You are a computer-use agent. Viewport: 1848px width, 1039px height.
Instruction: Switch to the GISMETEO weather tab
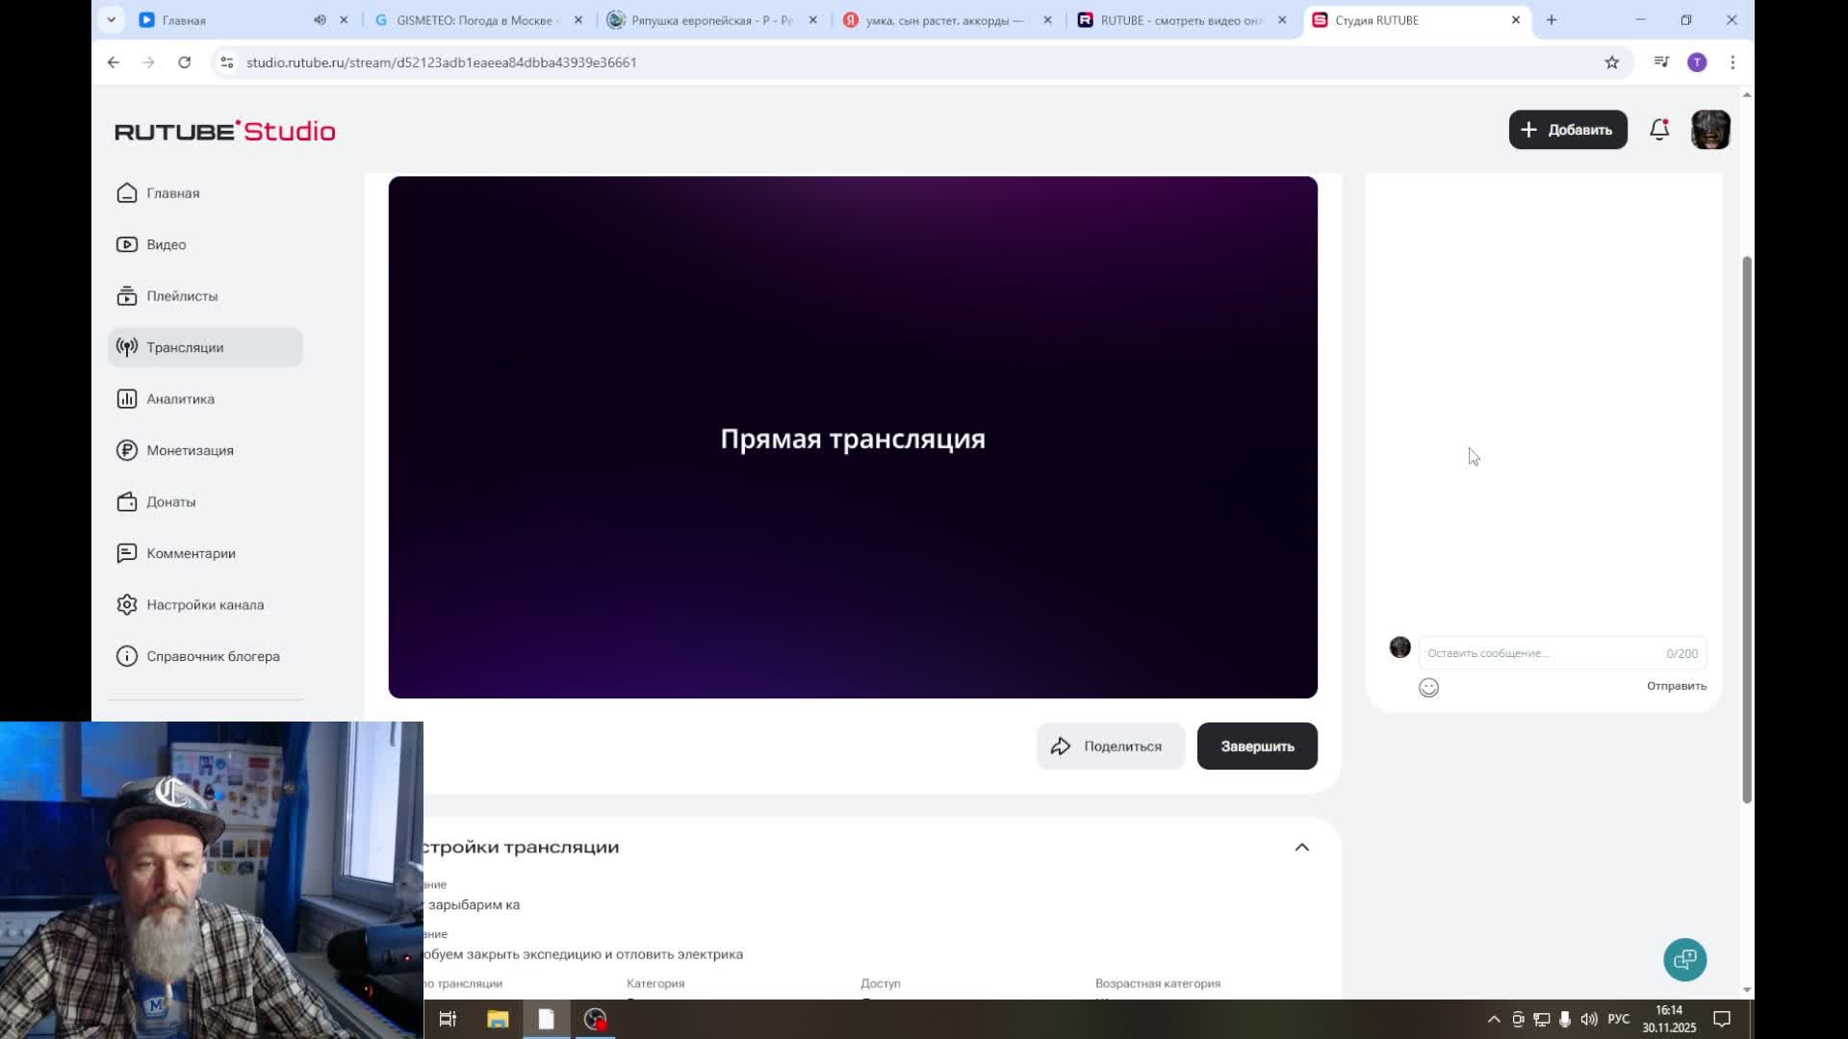pyautogui.click(x=474, y=20)
